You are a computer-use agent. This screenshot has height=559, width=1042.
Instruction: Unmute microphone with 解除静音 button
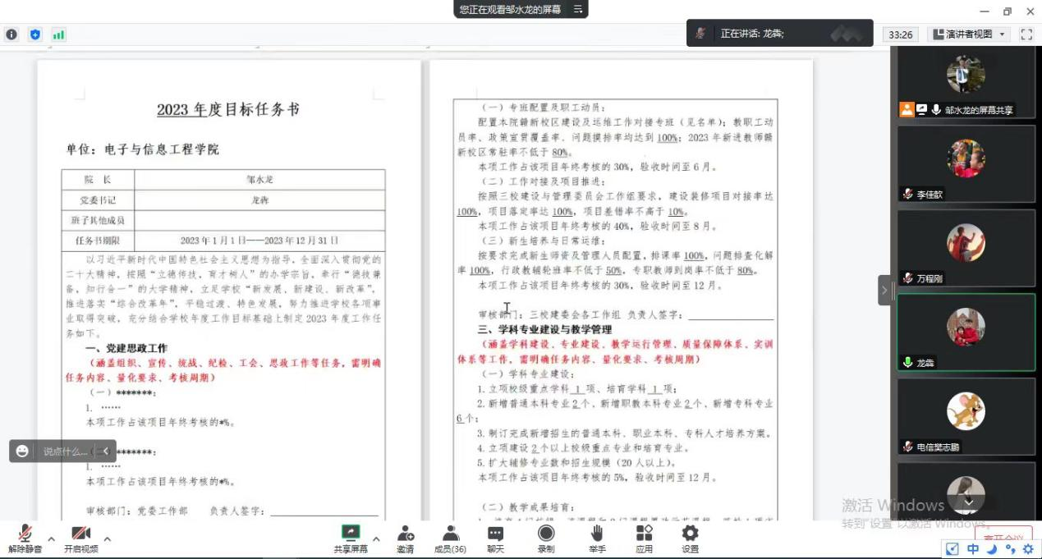coord(25,538)
